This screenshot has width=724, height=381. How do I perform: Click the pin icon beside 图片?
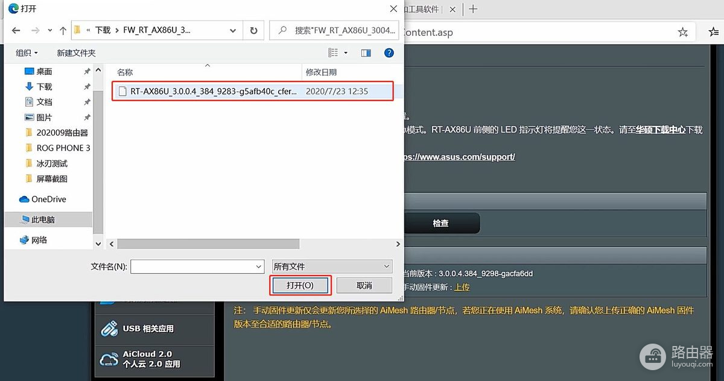click(x=87, y=117)
